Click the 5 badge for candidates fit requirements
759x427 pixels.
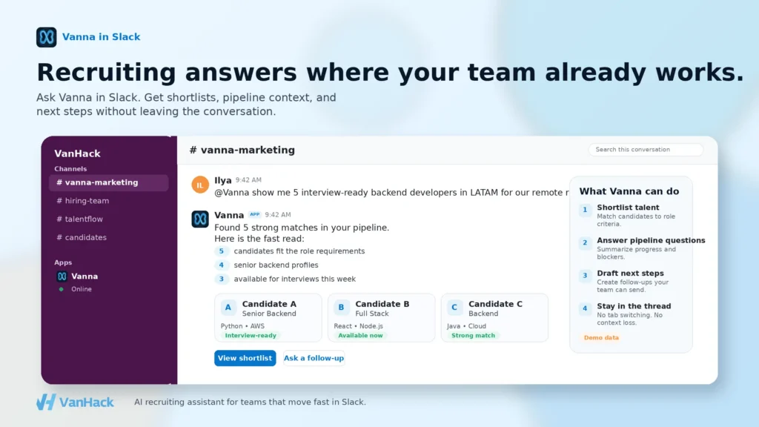pyautogui.click(x=221, y=251)
